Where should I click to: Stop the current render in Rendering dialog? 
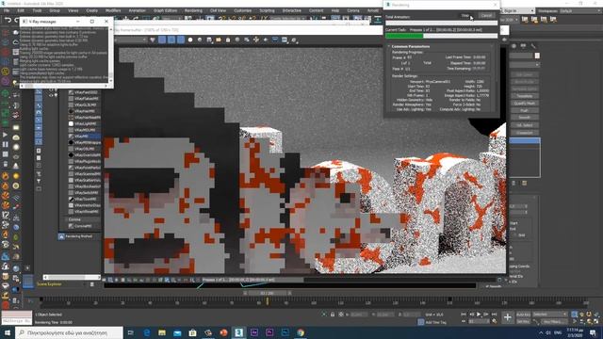(x=465, y=16)
